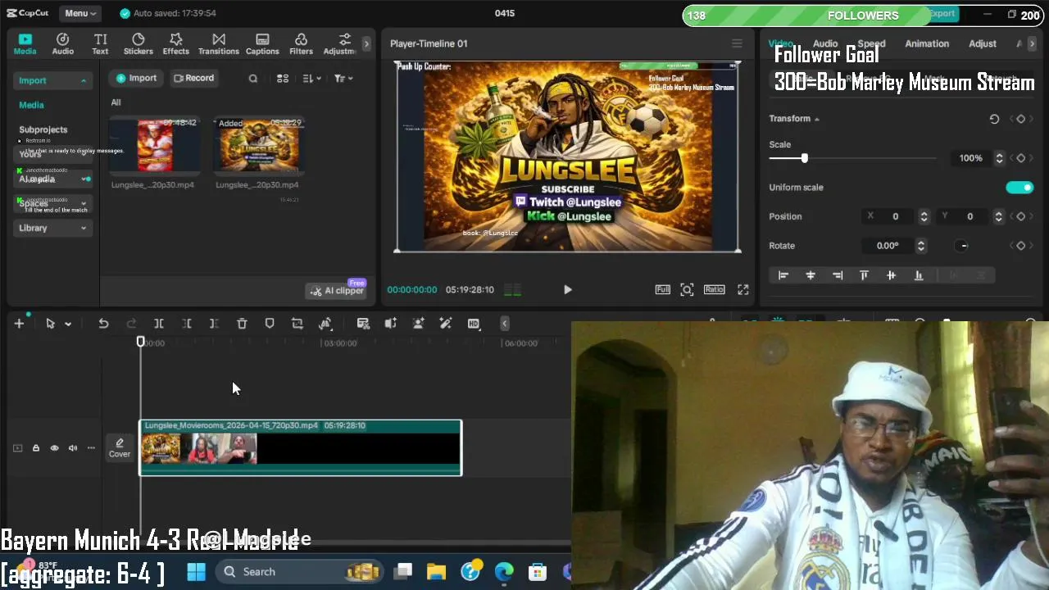Adjust the Scale slider handle
The width and height of the screenshot is (1049, 590).
(804, 158)
